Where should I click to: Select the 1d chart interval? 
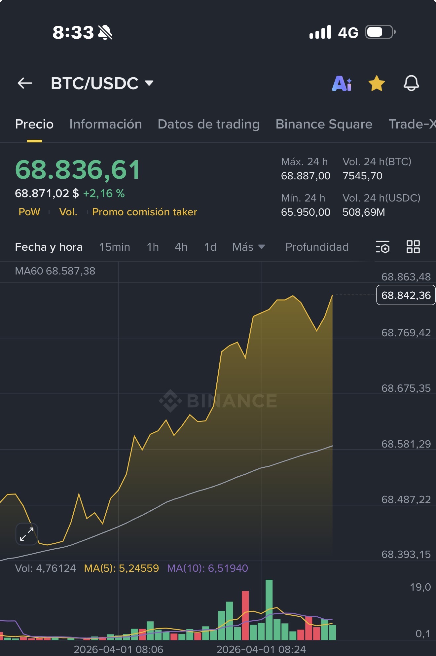[x=210, y=247]
